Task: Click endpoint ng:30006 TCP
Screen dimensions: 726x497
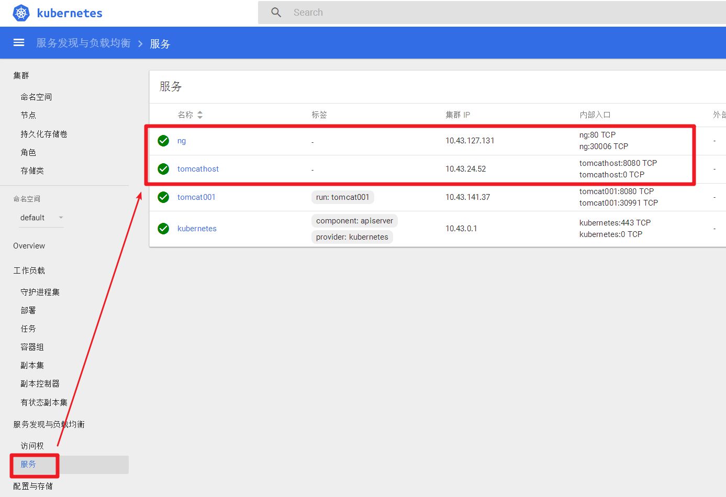Action: click(604, 146)
